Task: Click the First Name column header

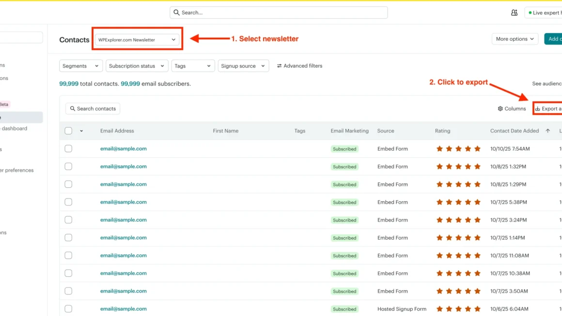Action: coord(225,131)
